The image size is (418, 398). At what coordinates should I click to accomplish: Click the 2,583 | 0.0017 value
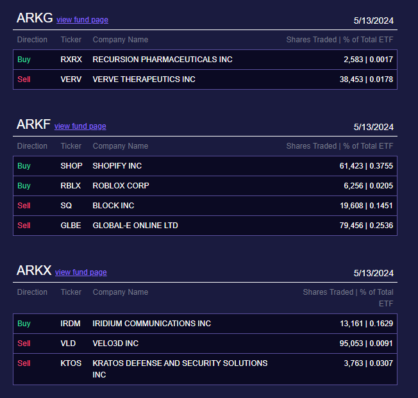[368, 60]
